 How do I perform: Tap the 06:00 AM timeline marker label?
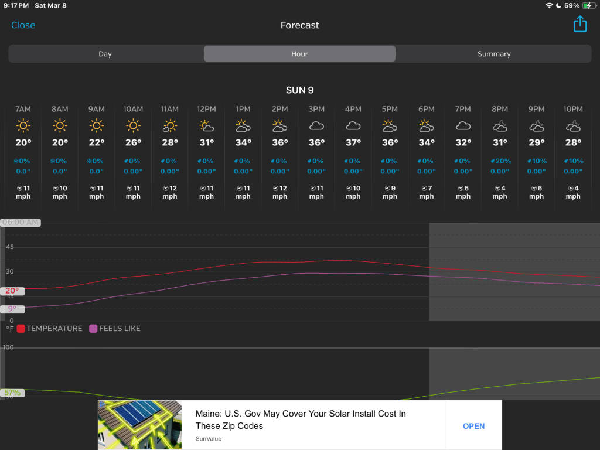21,223
